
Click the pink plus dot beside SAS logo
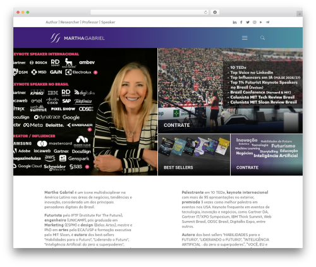click(x=87, y=167)
